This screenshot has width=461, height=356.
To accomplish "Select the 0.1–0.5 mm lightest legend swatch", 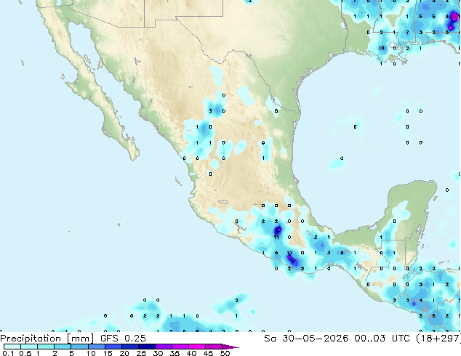I will (12, 347).
